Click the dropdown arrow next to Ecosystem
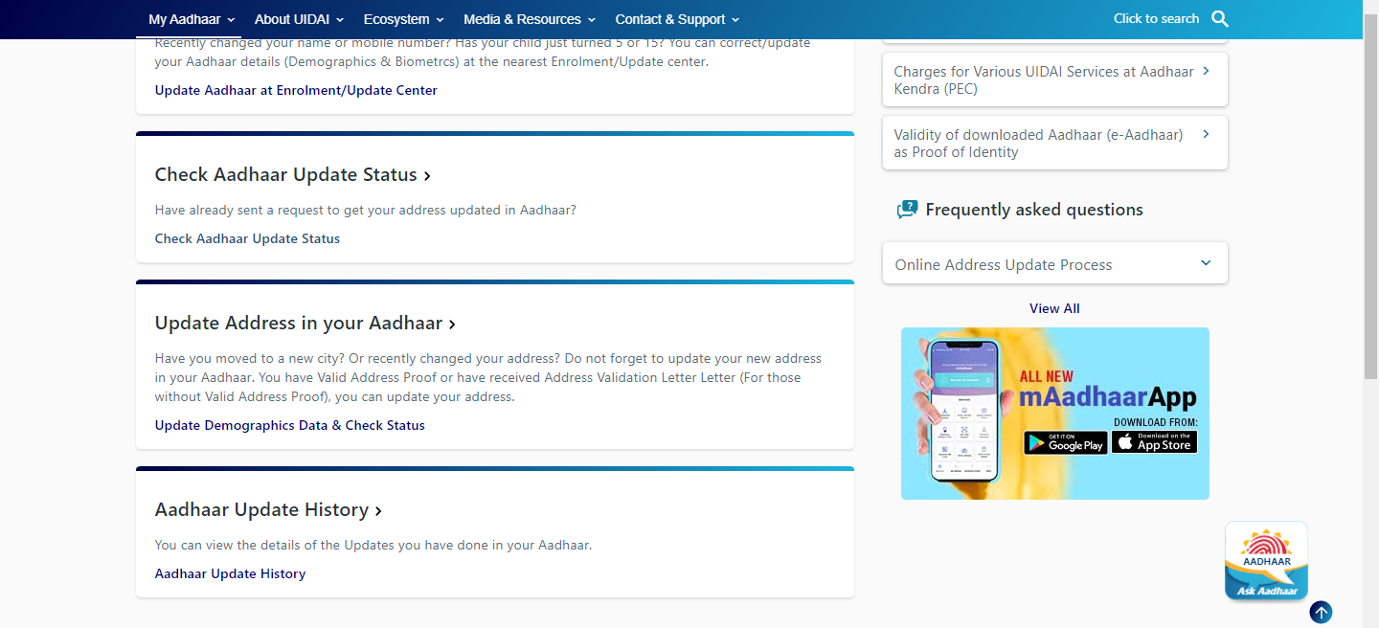This screenshot has height=628, width=1379. (x=440, y=20)
